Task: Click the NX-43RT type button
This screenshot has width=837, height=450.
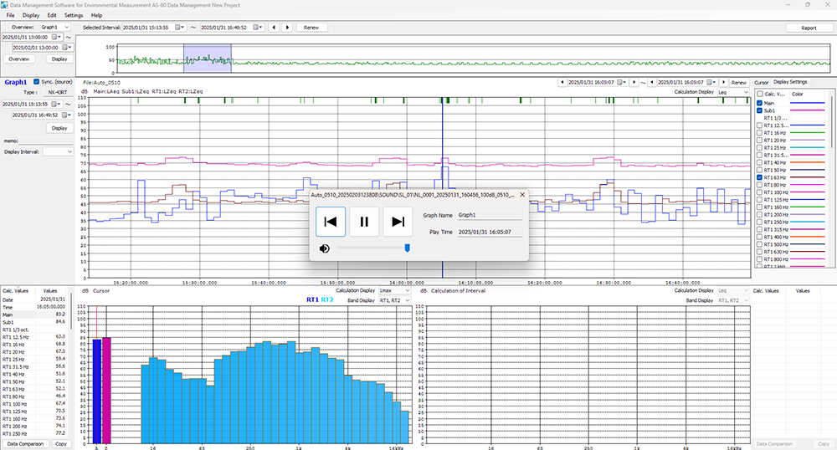Action: [57, 92]
